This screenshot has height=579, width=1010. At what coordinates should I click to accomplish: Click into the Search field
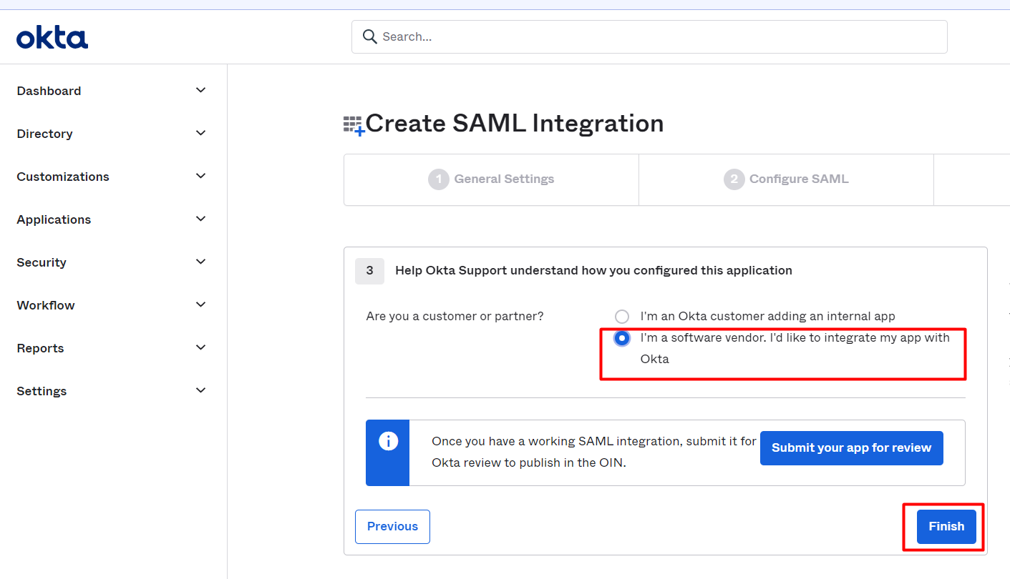coord(659,36)
